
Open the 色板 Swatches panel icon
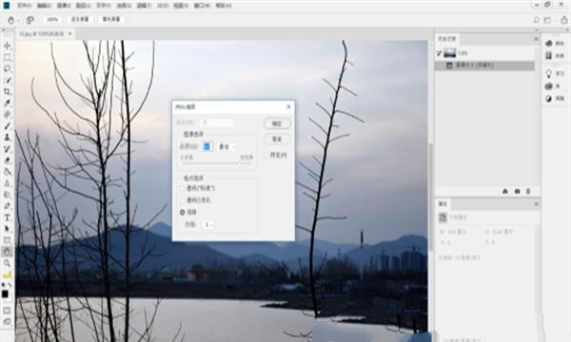pyautogui.click(x=549, y=55)
